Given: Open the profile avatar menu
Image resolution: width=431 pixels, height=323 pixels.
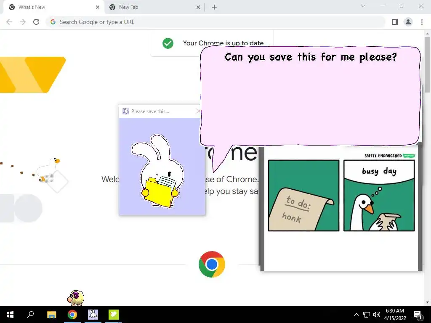Looking at the screenshot, I should click(408, 22).
